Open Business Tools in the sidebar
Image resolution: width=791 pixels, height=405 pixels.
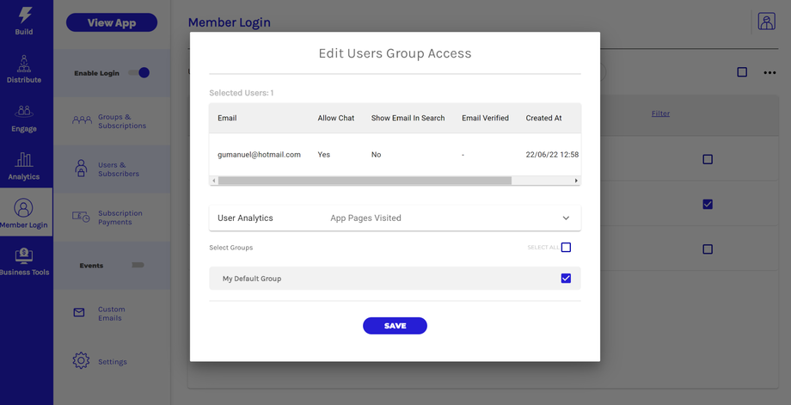pos(24,257)
